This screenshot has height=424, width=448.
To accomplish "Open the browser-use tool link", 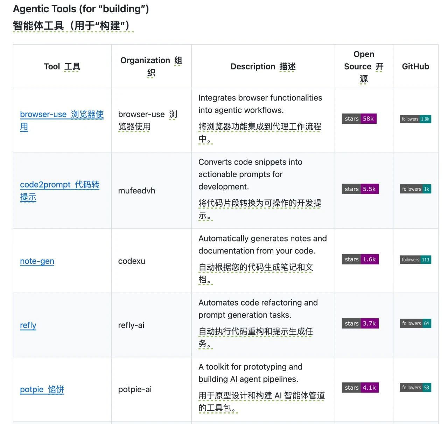I will click(62, 120).
